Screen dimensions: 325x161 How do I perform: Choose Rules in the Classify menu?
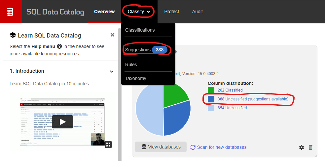click(131, 65)
